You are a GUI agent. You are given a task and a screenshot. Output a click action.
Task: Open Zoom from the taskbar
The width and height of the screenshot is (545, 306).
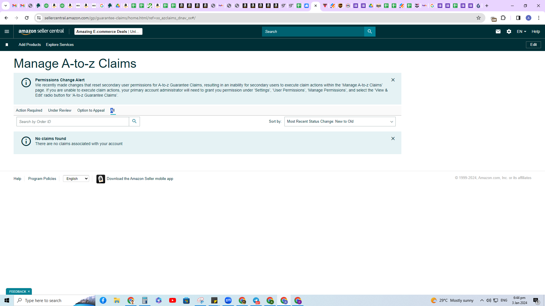point(228,300)
